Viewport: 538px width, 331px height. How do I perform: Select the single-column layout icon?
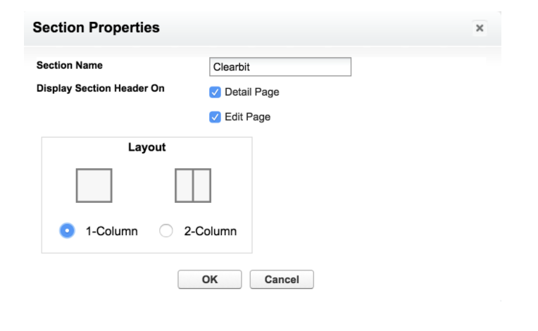(x=94, y=185)
